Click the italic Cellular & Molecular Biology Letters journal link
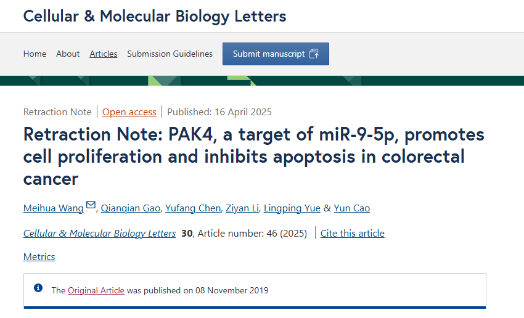The width and height of the screenshot is (524, 318). click(100, 233)
